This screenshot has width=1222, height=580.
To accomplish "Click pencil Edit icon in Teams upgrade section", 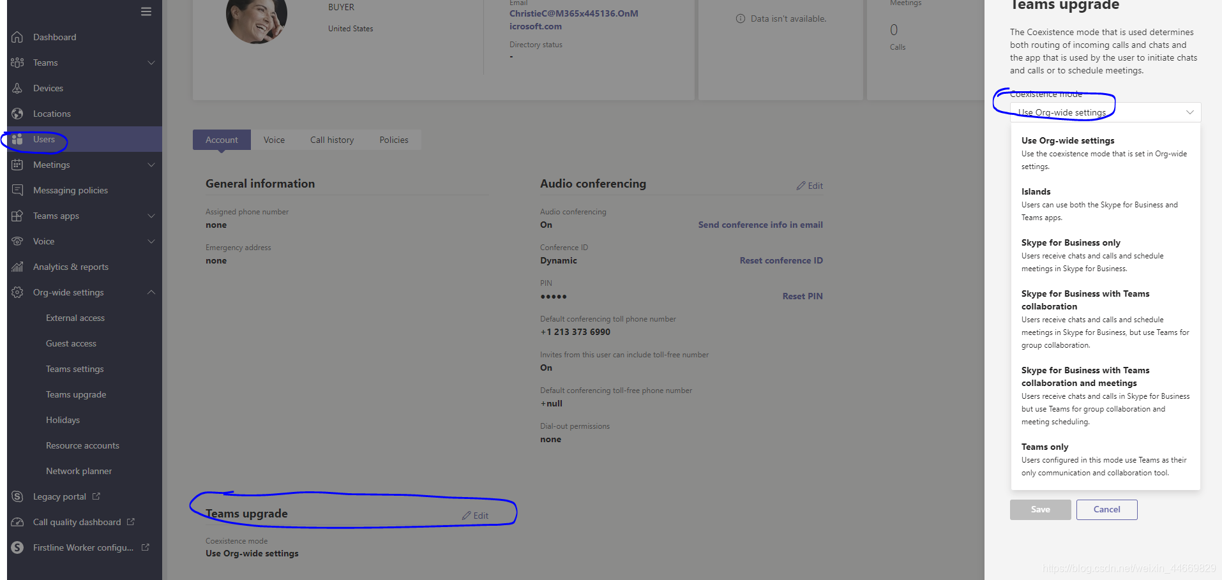I will 466,516.
